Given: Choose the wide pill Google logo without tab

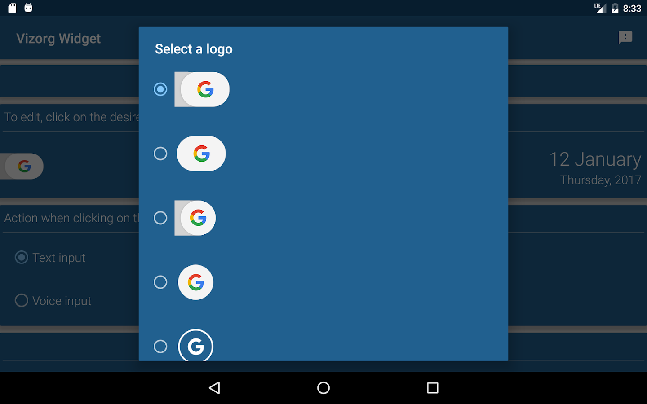Looking at the screenshot, I should pos(201,154).
